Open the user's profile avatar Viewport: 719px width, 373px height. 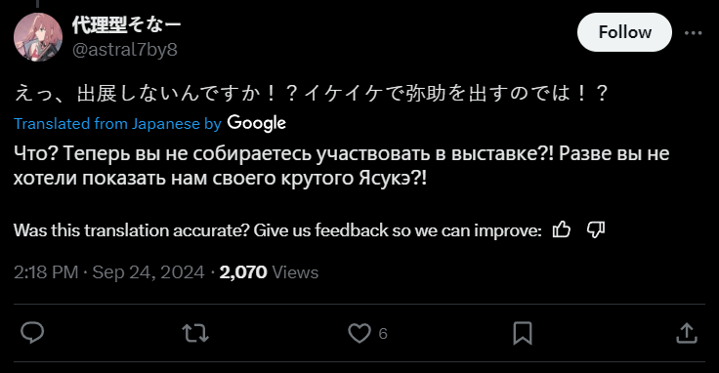38,37
